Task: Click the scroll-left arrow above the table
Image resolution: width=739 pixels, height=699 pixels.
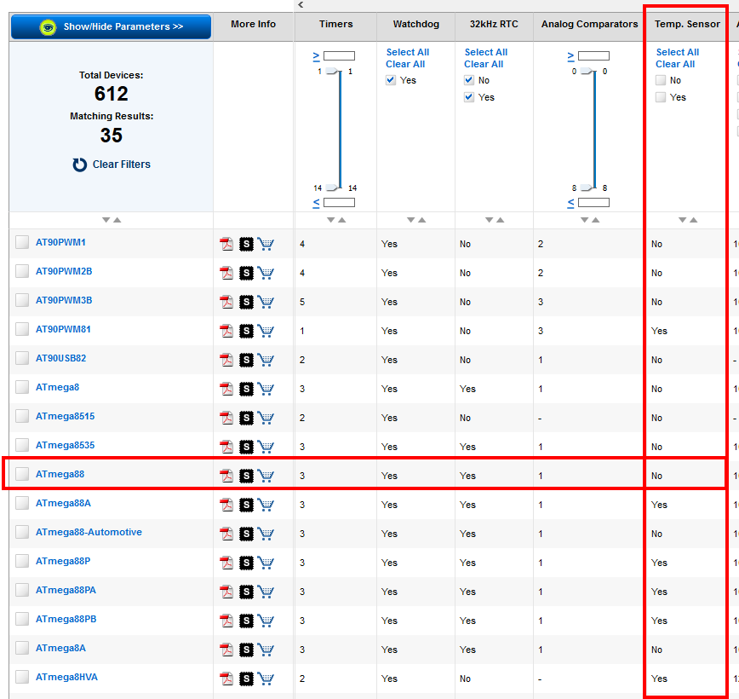Action: [x=301, y=5]
